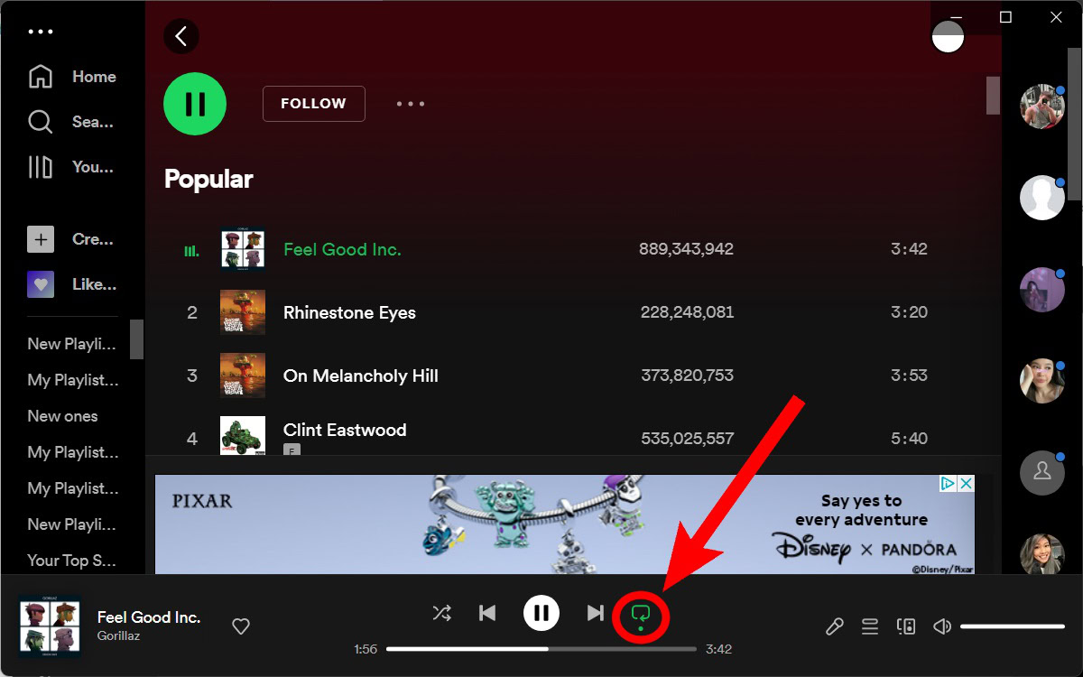
Task: Save Feel Good Inc. with heart icon
Action: click(x=241, y=626)
